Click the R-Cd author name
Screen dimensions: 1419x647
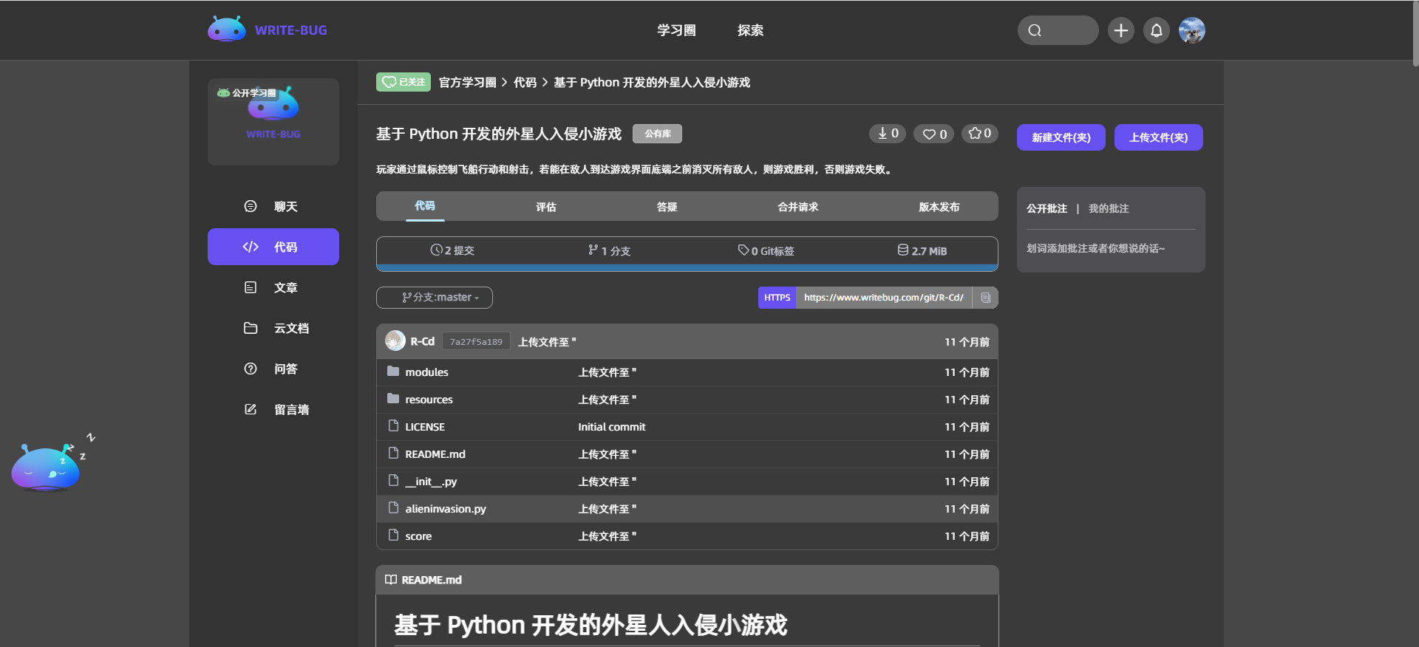click(423, 341)
